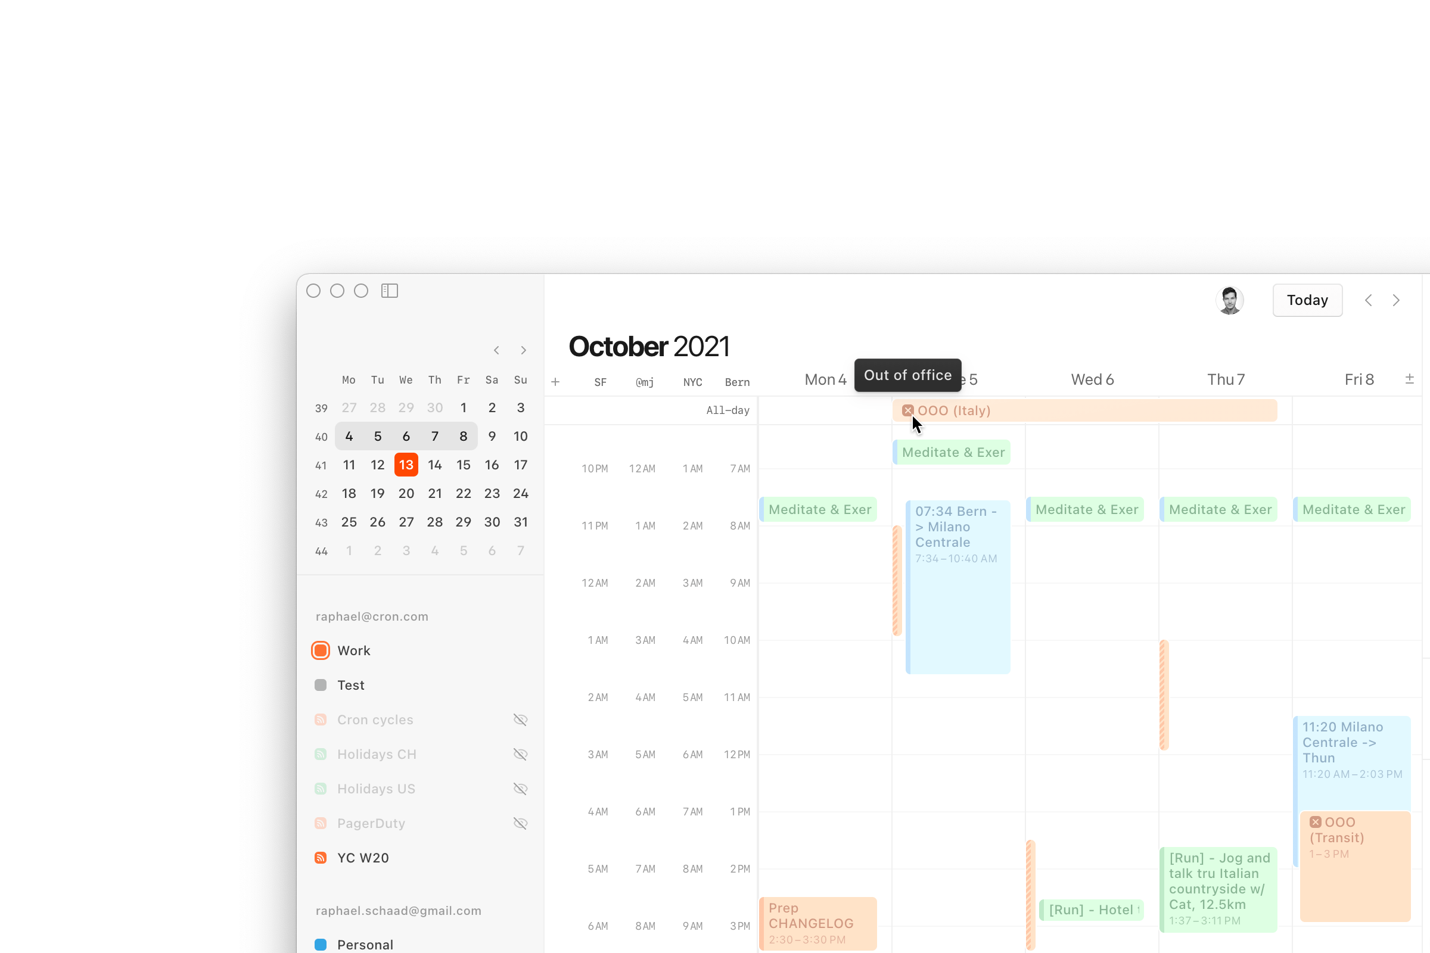Click the add new calendar event icon
Screen dimensions: 1430x953
(x=554, y=381)
